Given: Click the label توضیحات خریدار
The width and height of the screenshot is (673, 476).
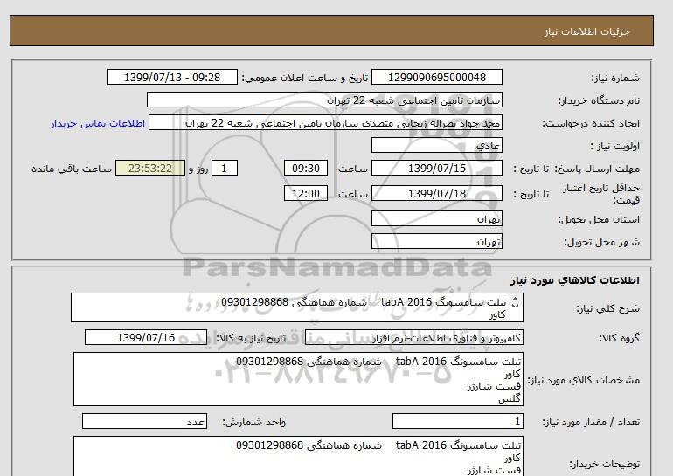Looking at the screenshot, I should pyautogui.click(x=604, y=464).
